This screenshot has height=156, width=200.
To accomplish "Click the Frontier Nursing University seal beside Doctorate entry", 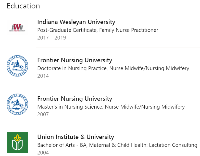I will coord(17,66).
